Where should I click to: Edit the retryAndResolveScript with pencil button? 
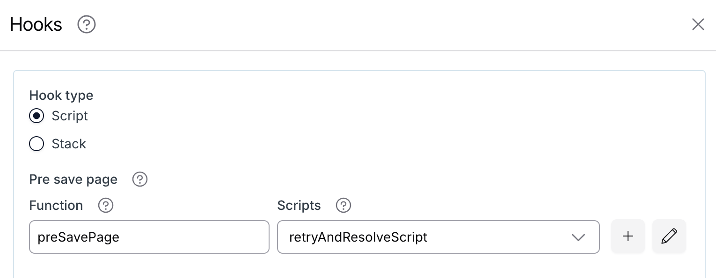click(669, 236)
